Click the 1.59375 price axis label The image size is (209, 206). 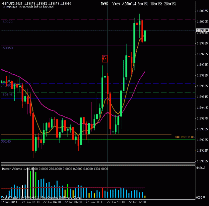(x=202, y=118)
